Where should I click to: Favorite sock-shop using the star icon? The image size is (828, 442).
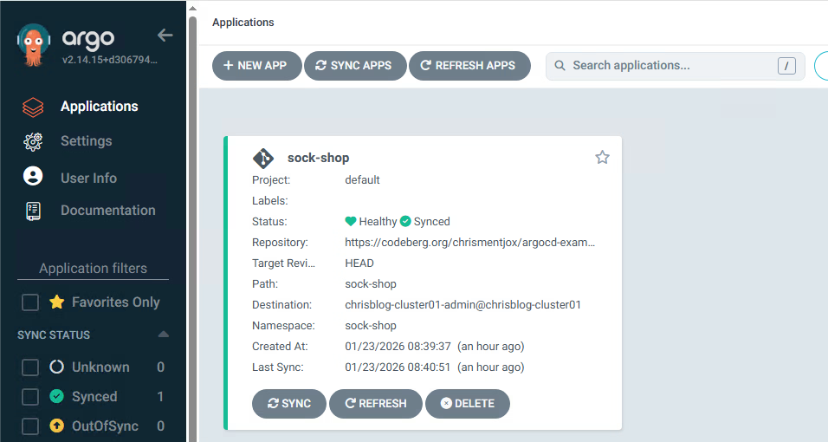click(x=602, y=157)
